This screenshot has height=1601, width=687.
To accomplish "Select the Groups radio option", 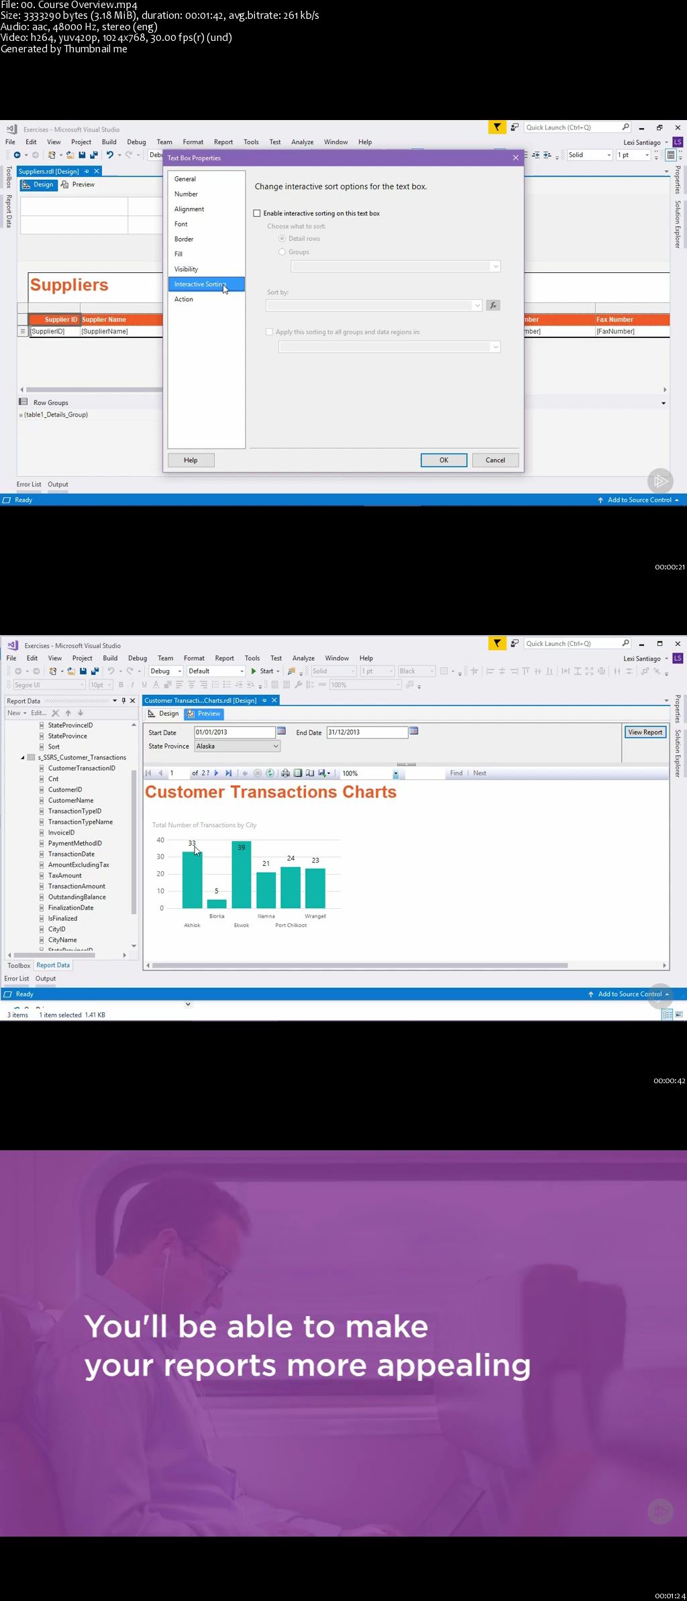I will tap(282, 252).
